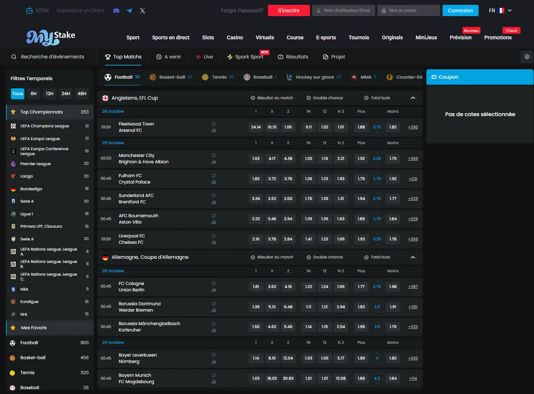The image size is (534, 394).
Task: Select the MMA sport tab
Action: tap(363, 77)
